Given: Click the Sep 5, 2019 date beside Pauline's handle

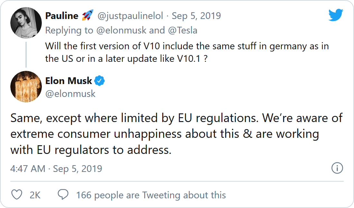Looking at the screenshot, I should 196,16.
